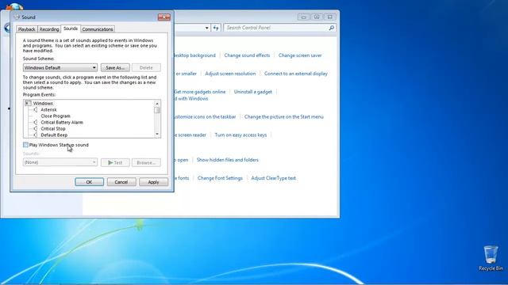Viewport: 508px width, 285px height.
Task: Click the speaker icon beside Default Beep
Action: [x=35, y=135]
